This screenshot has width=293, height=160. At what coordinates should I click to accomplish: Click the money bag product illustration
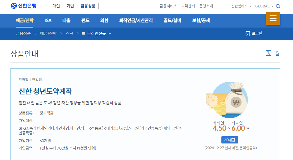click(x=227, y=100)
